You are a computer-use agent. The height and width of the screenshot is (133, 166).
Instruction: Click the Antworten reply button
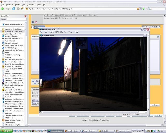(x=38, y=27)
